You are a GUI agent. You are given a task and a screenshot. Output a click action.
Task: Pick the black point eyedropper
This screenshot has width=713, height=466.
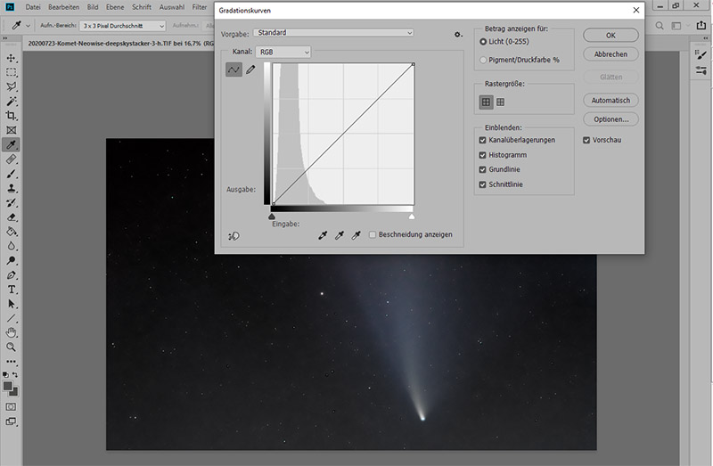click(323, 235)
